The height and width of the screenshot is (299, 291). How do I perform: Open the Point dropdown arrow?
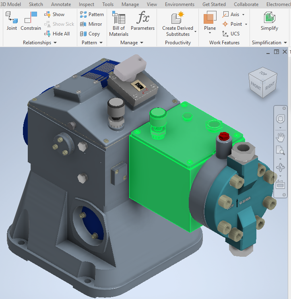(x=246, y=24)
